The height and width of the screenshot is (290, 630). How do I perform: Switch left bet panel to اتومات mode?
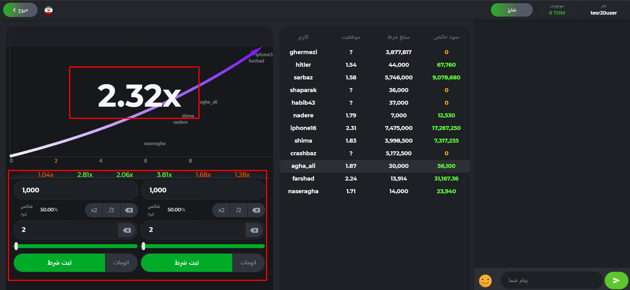click(121, 263)
